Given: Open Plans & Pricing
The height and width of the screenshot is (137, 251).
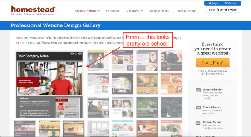Looking at the screenshot, I should point(186,11).
